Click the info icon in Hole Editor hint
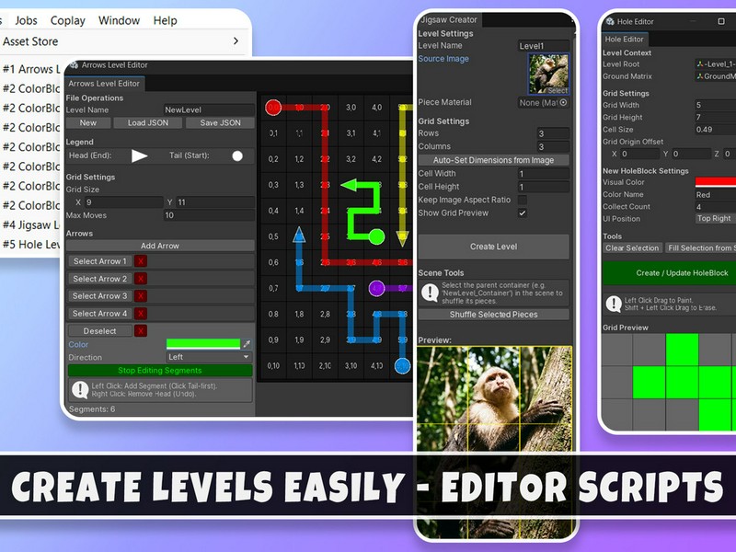The image size is (736, 552). click(614, 304)
